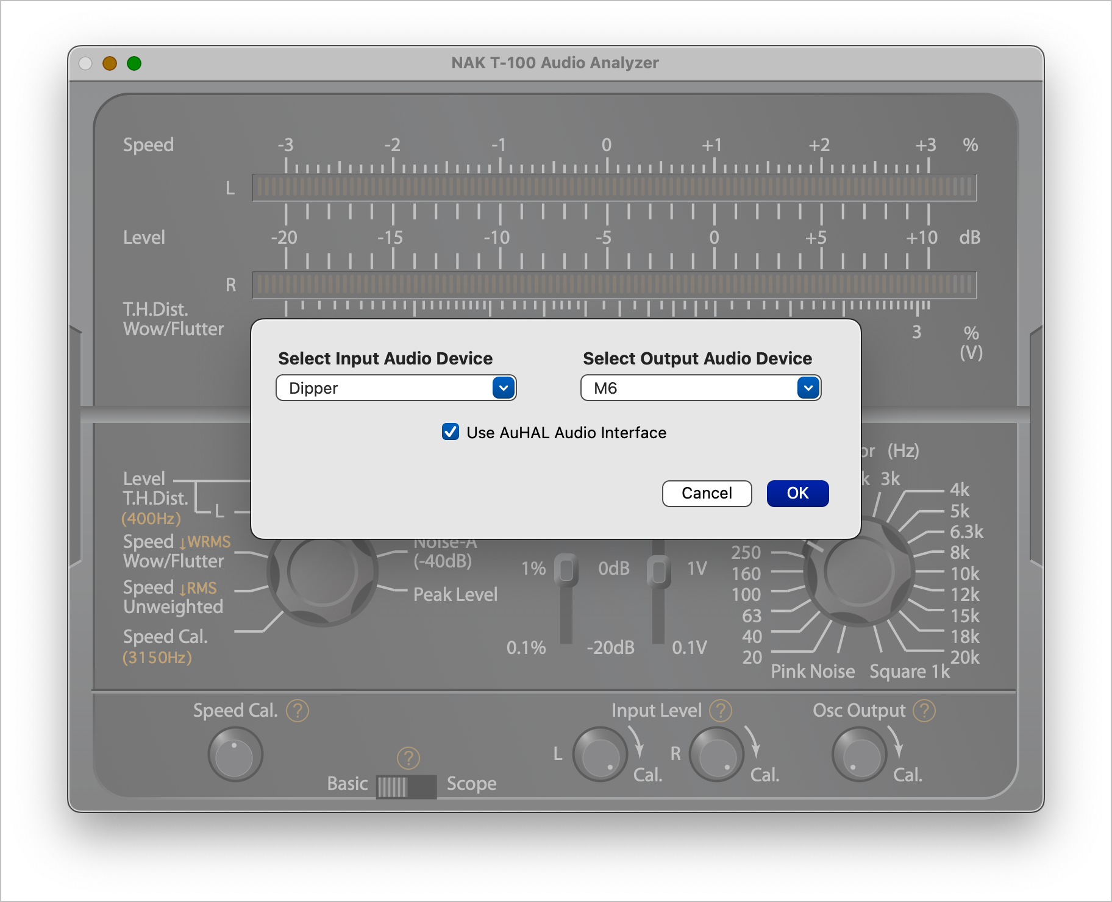This screenshot has width=1112, height=902.
Task: Click the oscillator frequency selector dial
Action: [858, 572]
